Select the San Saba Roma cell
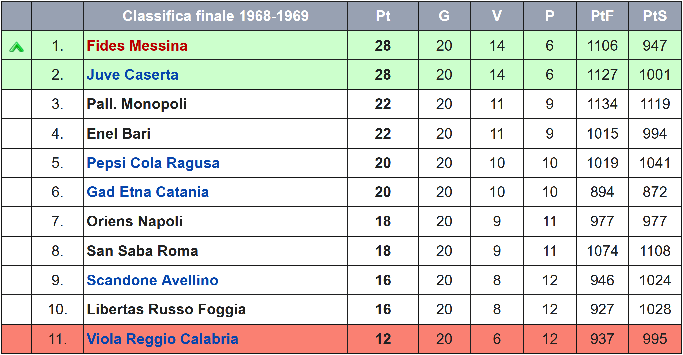Image resolution: width=683 pixels, height=355 pixels. (216, 251)
